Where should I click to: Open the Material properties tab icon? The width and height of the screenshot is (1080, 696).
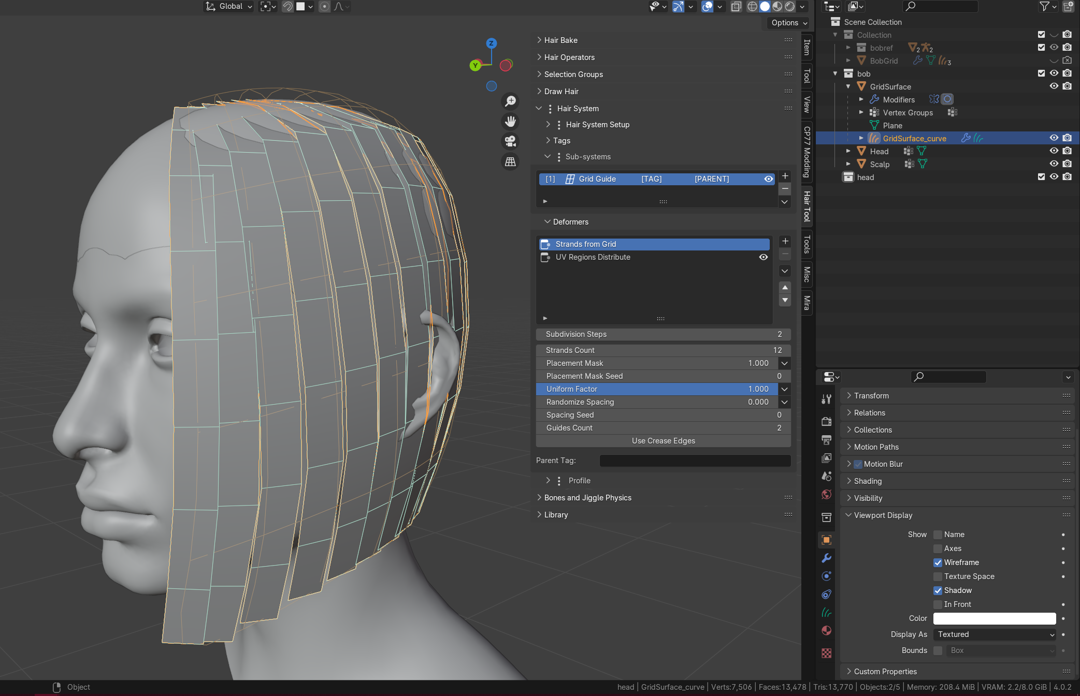[827, 630]
